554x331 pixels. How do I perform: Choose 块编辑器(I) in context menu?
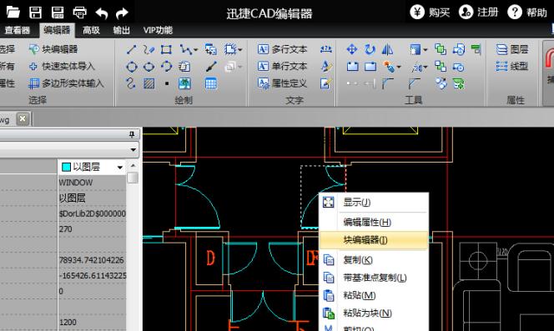[x=374, y=240]
